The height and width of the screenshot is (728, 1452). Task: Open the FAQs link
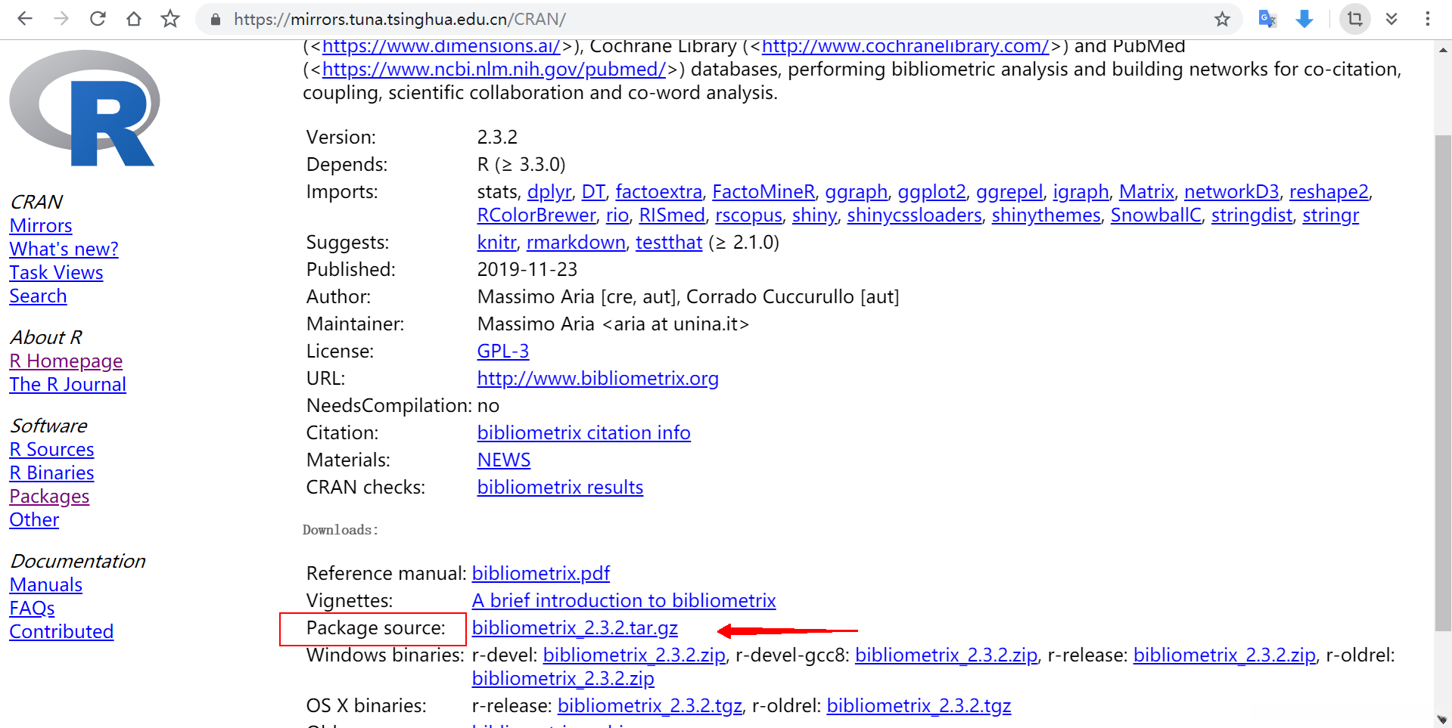click(x=32, y=609)
